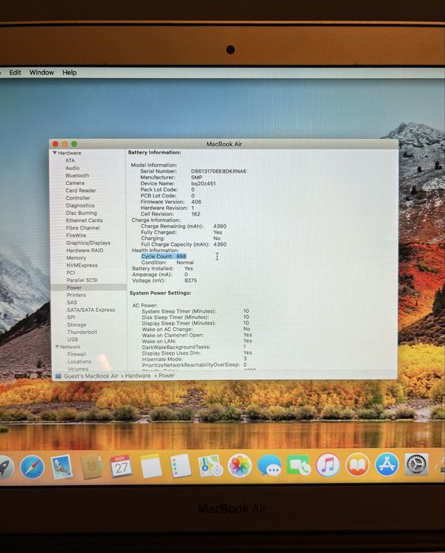Open the Help menu
Screen dimensions: 445x553
pos(69,73)
